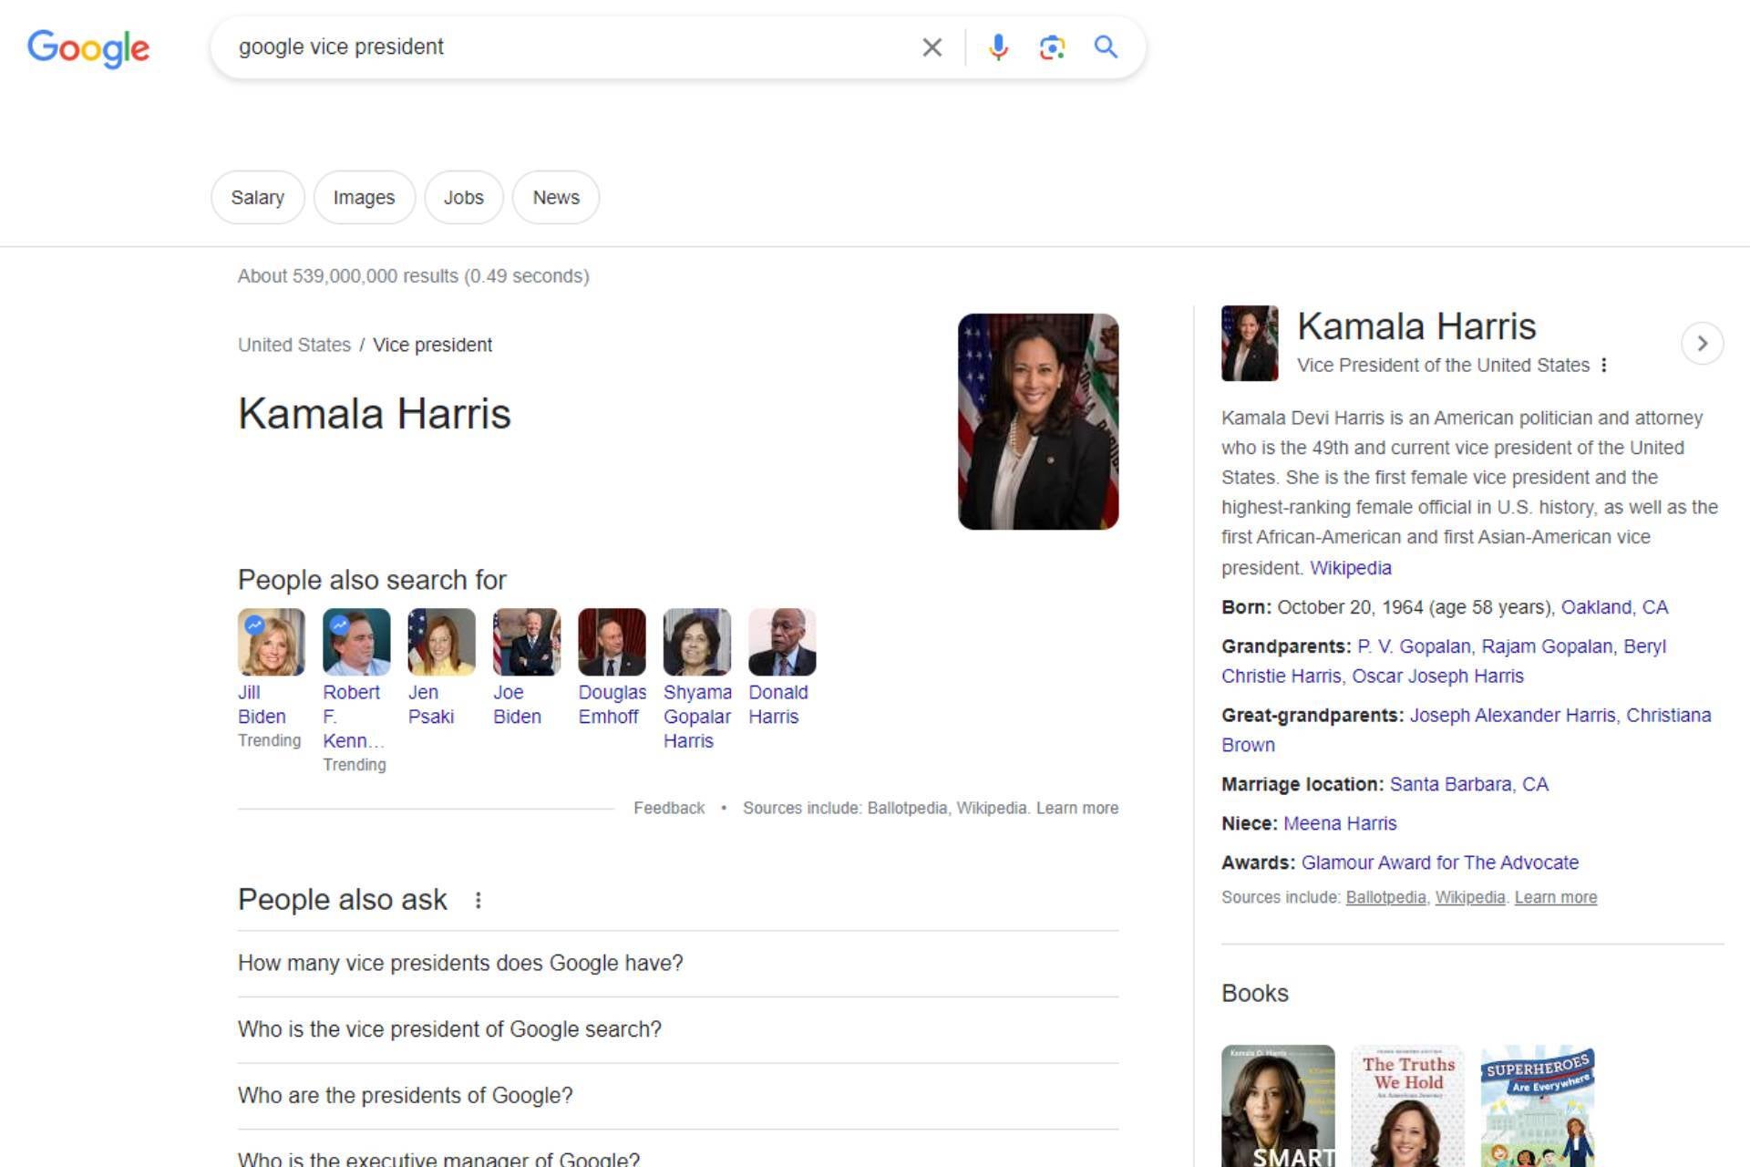Open Oscar Joseph Harris link
Image resolution: width=1750 pixels, height=1167 pixels.
click(x=1437, y=676)
